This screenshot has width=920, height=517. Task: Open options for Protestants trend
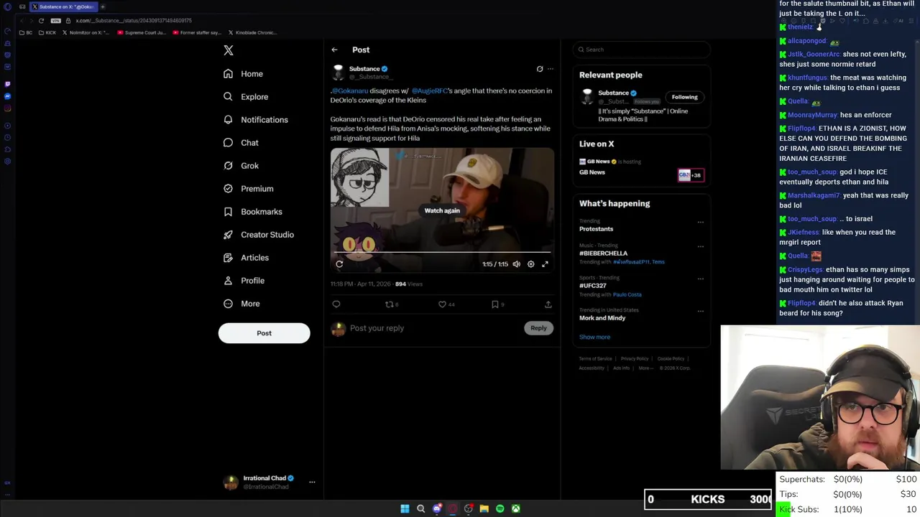click(701, 222)
